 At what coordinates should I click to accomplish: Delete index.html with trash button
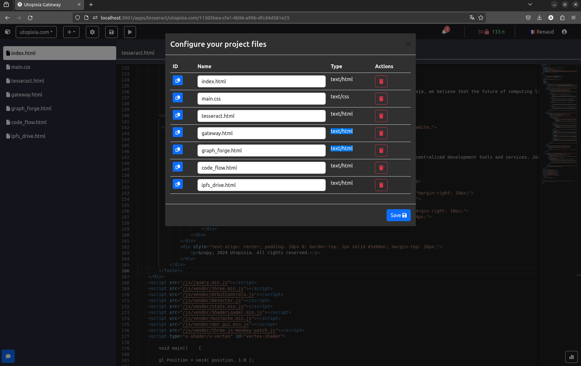click(381, 81)
